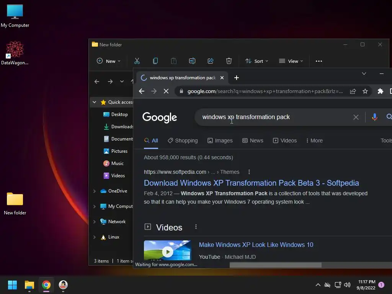Open the See more ellipsis in File Explorer
Screen dimensions: 392x294
pyautogui.click(x=319, y=61)
